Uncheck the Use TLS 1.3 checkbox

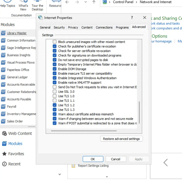click(x=55, y=110)
